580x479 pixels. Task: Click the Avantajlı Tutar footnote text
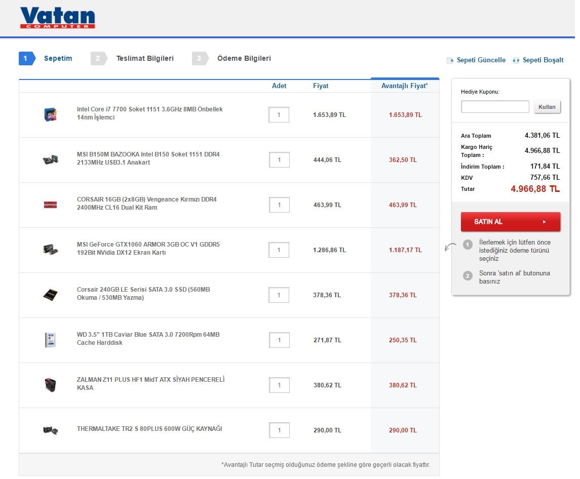(x=326, y=465)
